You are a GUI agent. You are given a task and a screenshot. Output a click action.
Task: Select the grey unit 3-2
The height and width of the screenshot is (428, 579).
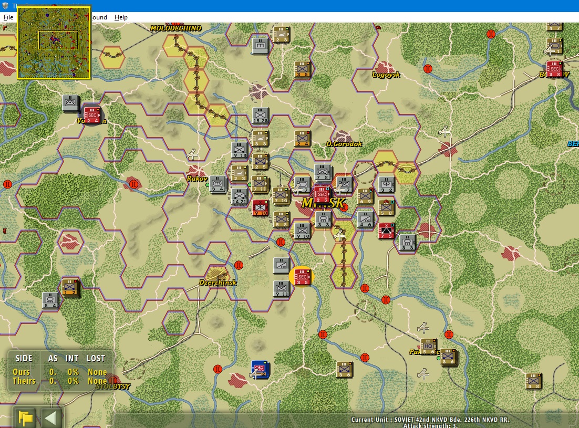[387, 184]
